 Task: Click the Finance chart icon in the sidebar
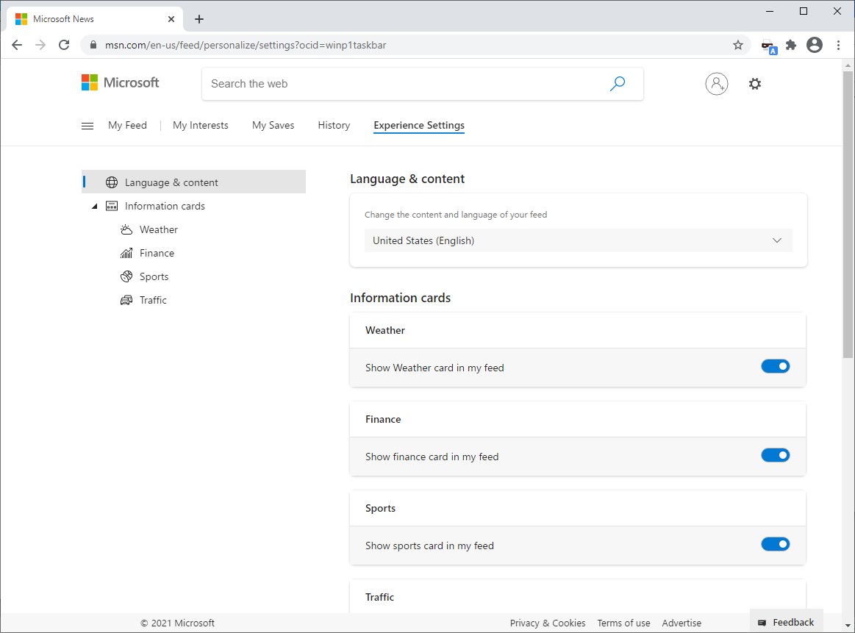click(x=126, y=253)
